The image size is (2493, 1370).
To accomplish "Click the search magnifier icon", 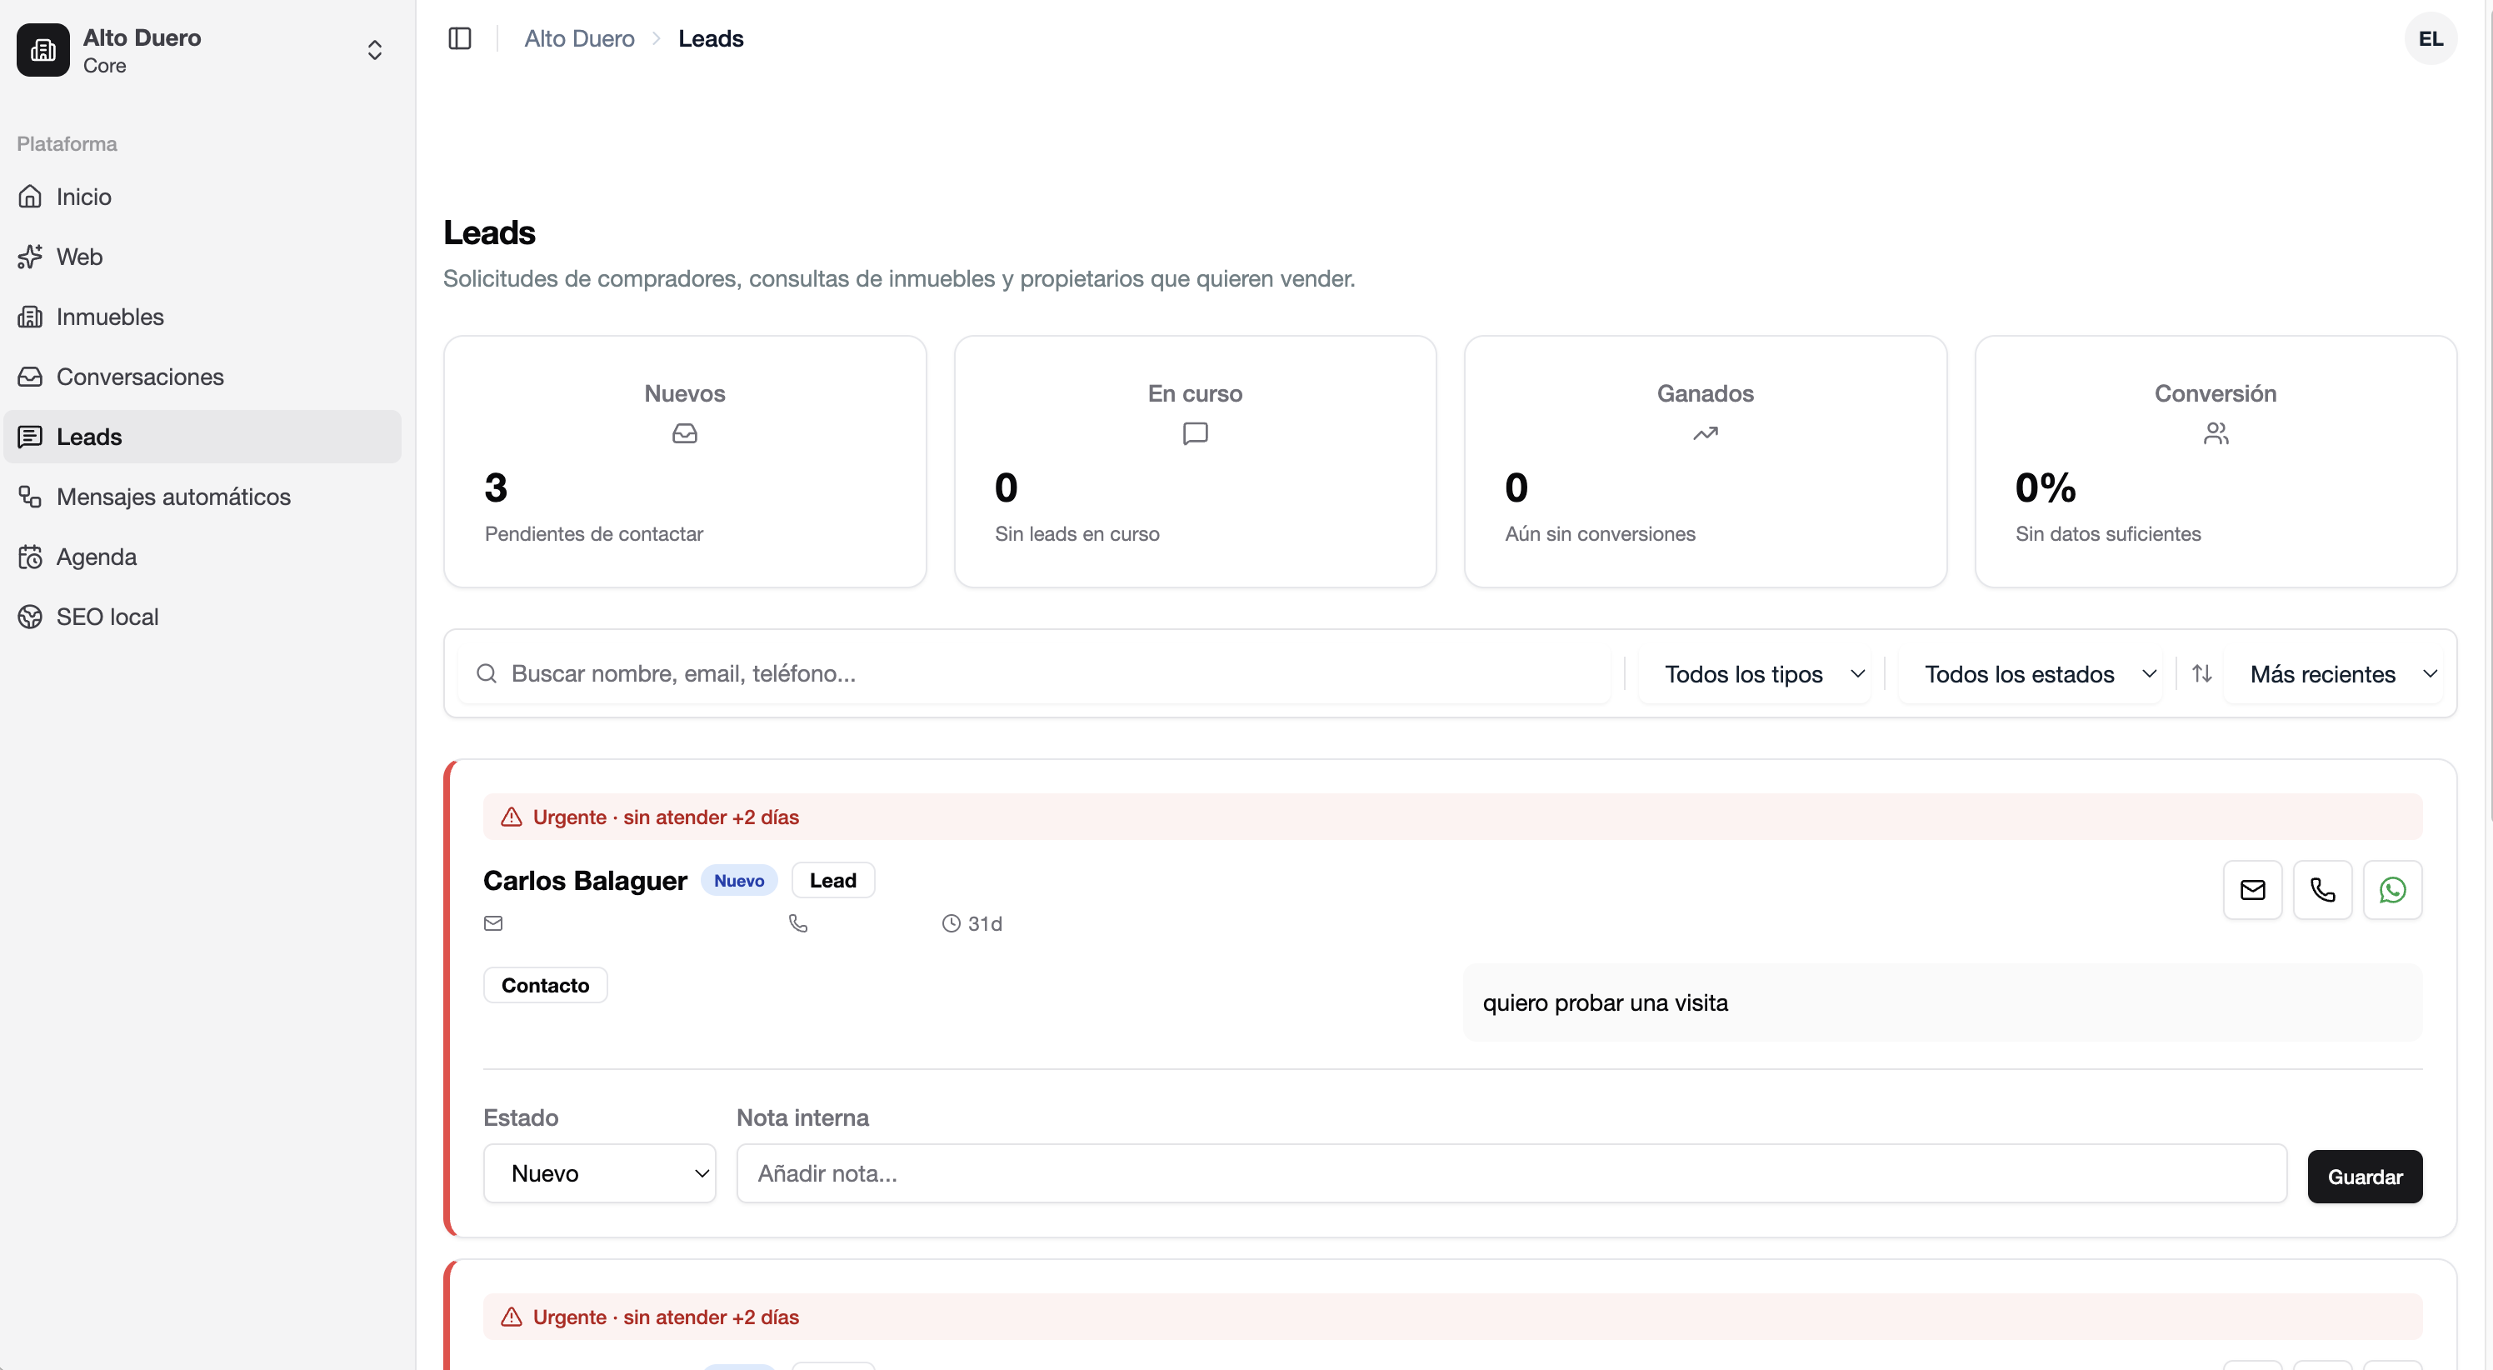I will (x=487, y=672).
